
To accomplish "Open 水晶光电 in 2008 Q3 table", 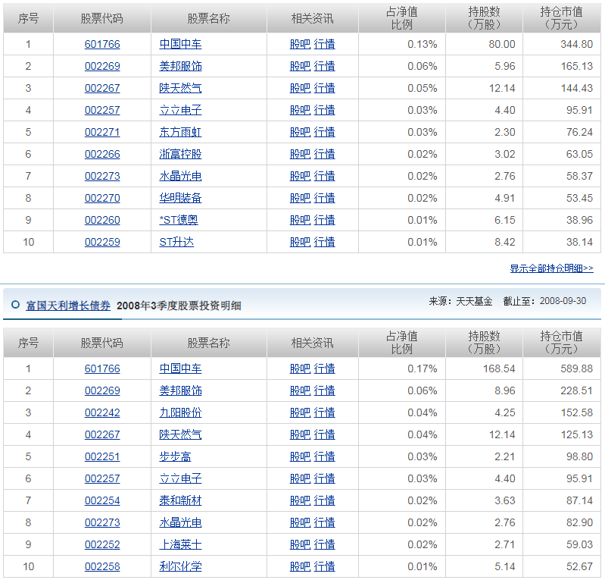I will [180, 523].
